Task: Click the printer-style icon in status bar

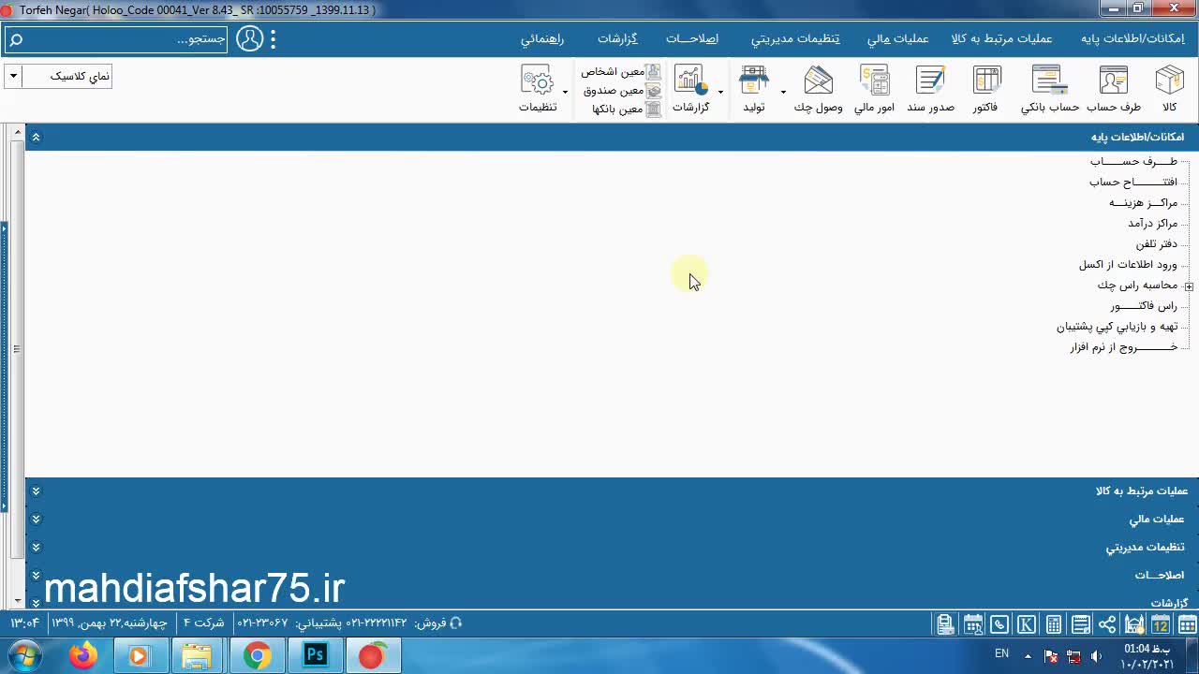Action: click(945, 624)
